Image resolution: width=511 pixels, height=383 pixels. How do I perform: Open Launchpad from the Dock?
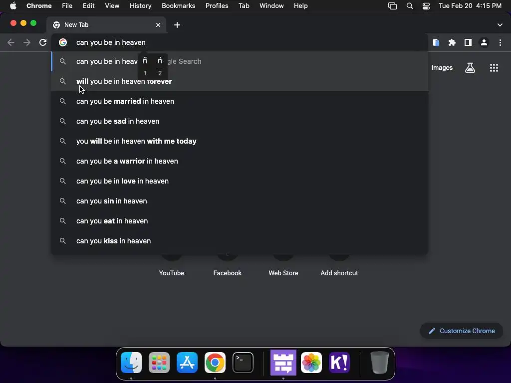point(159,363)
